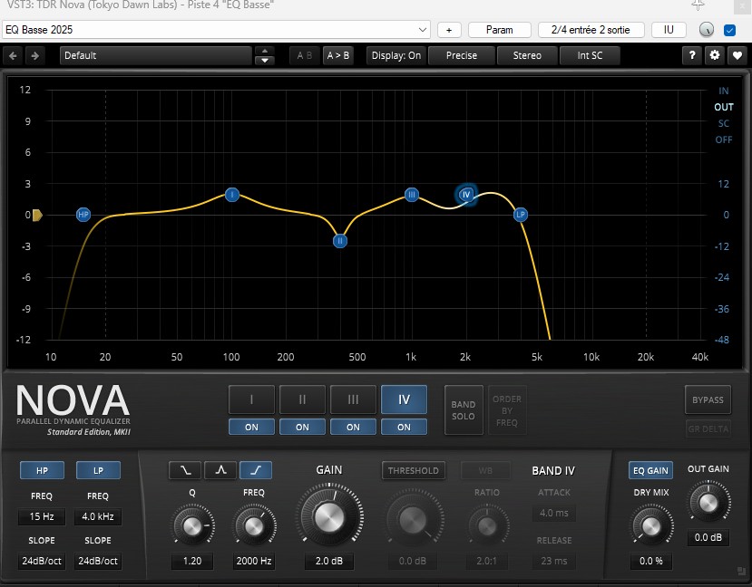
Task: Click the DRY MIX knob
Action: [650, 525]
